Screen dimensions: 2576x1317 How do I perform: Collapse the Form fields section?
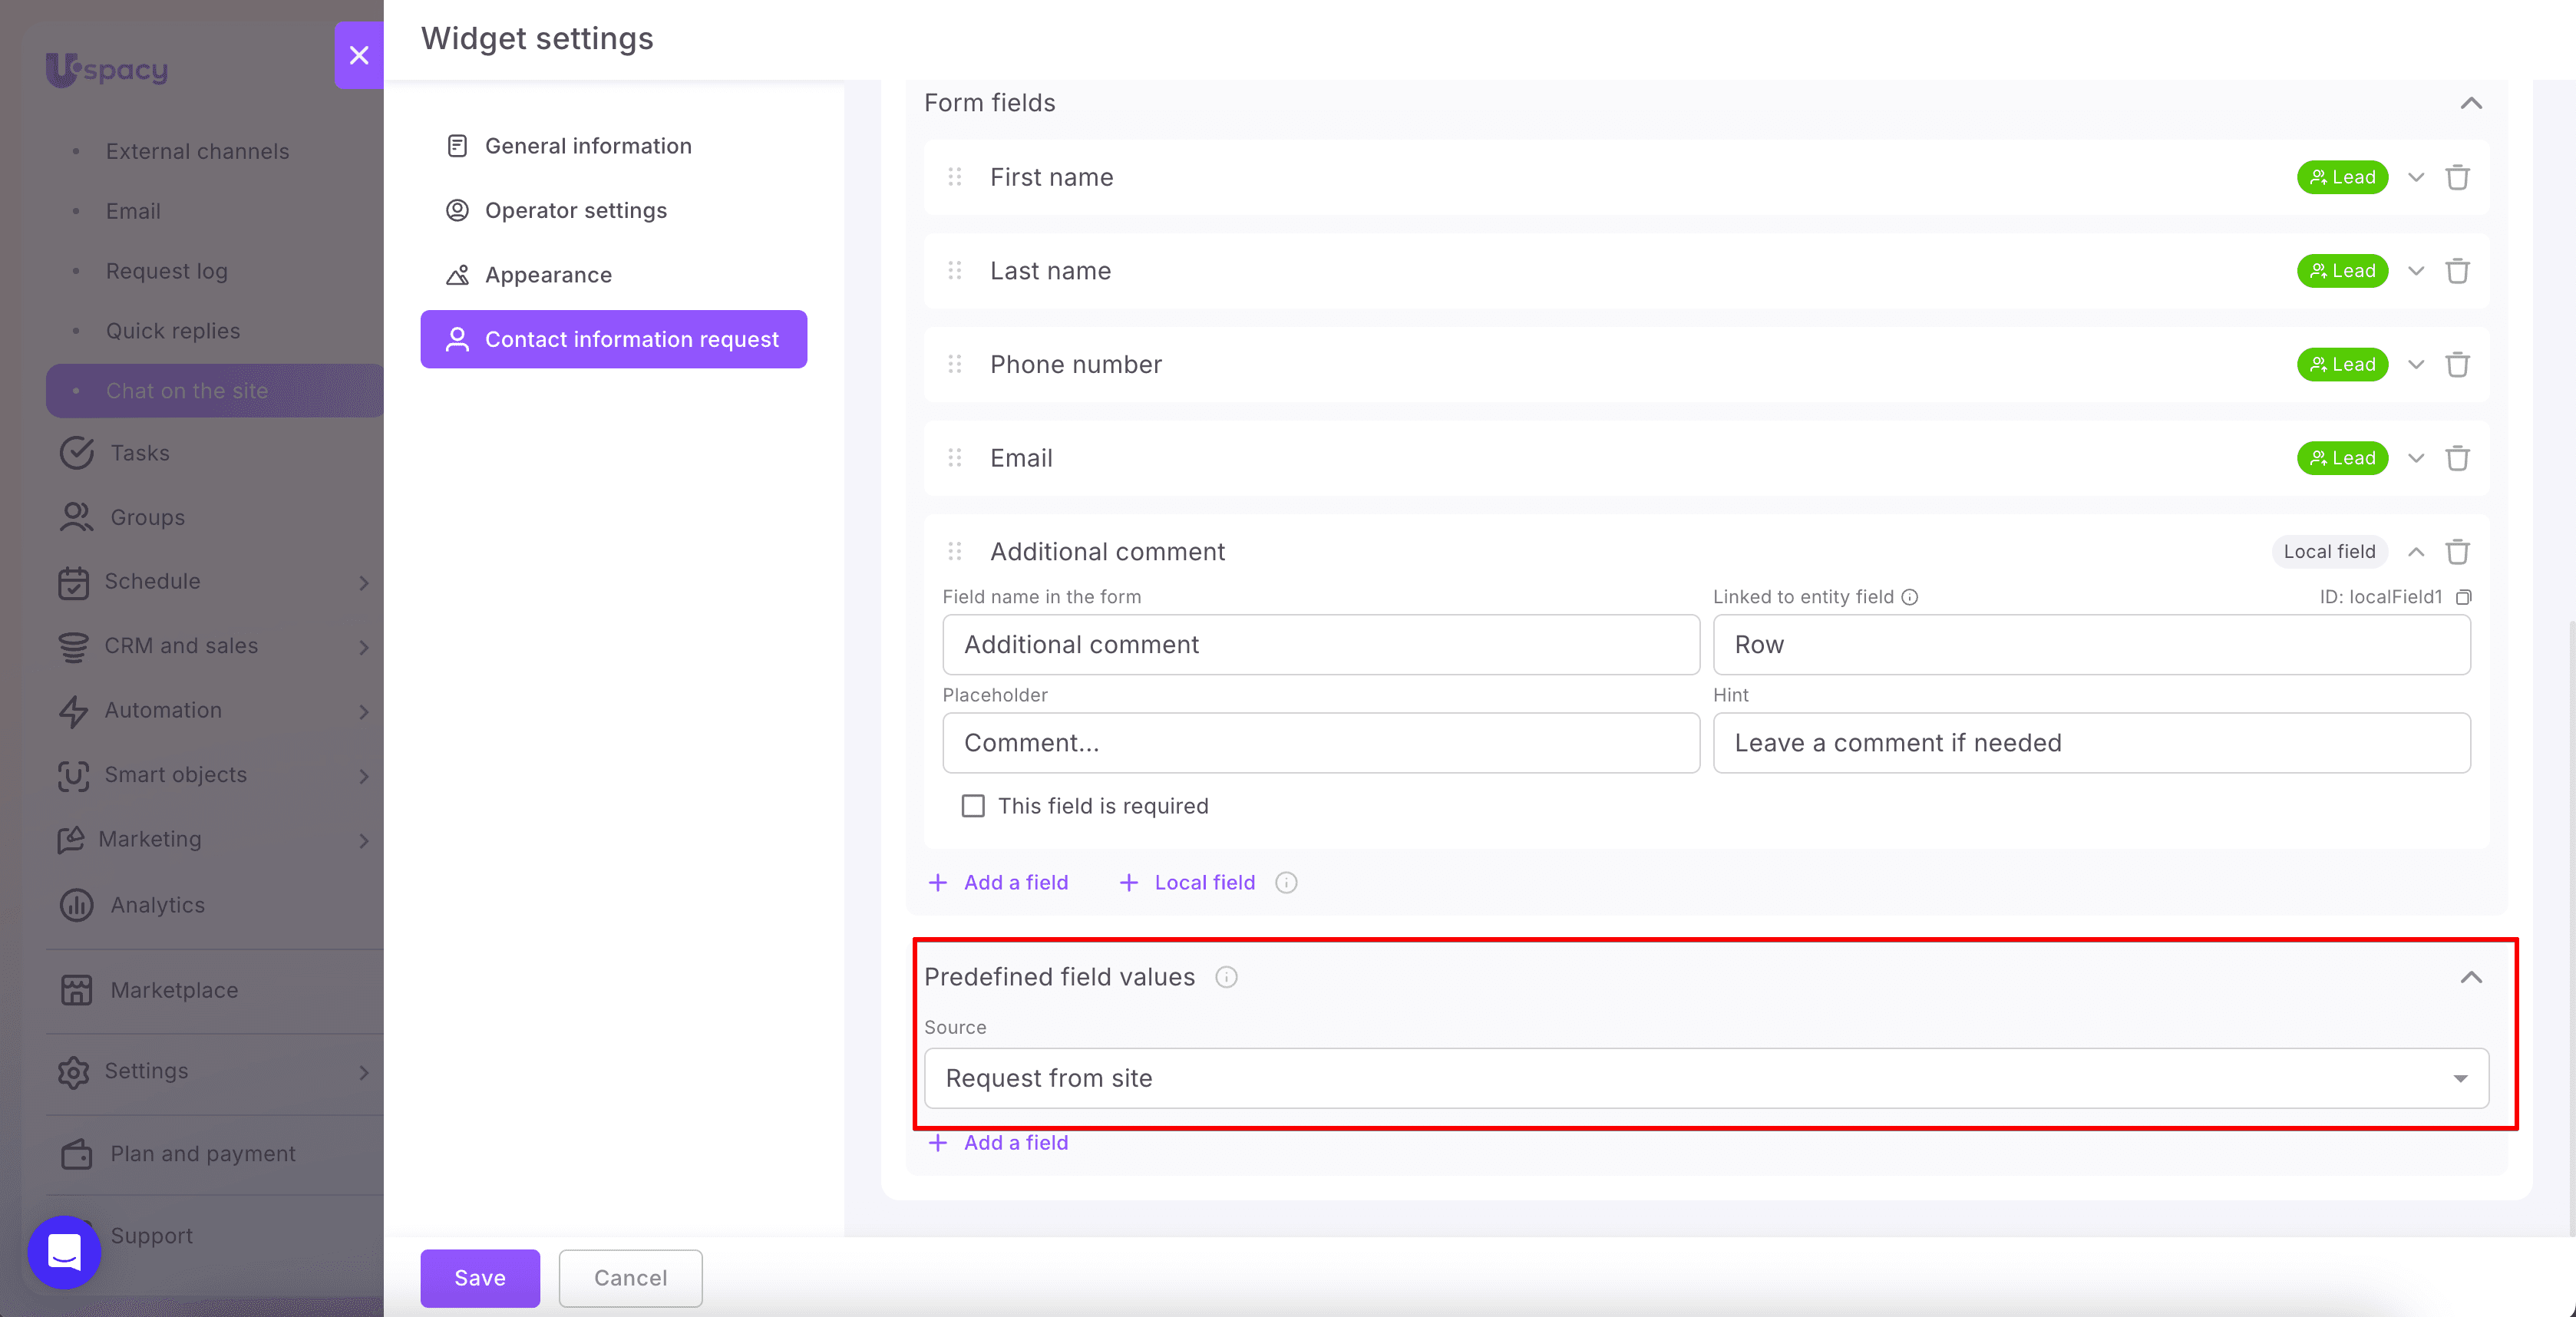2471,103
